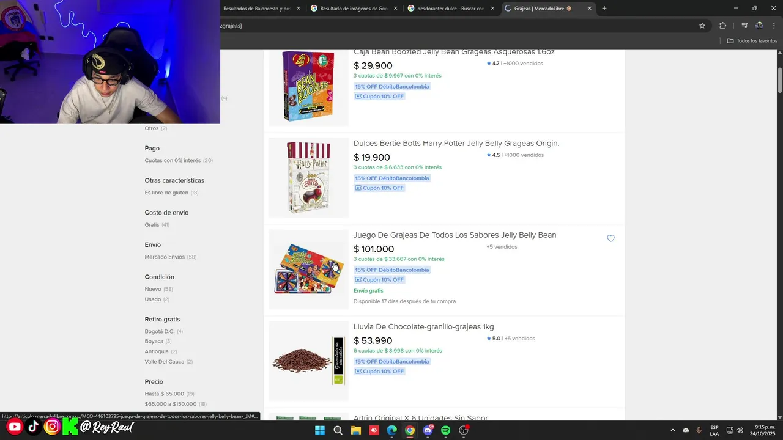Open the ESP LAA language switcher
The height and width of the screenshot is (440, 783).
point(714,430)
